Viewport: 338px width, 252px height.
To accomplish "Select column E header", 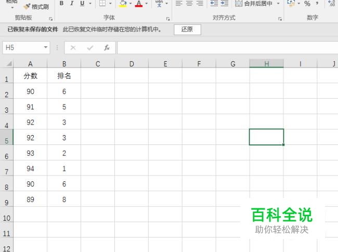I will tap(165, 64).
